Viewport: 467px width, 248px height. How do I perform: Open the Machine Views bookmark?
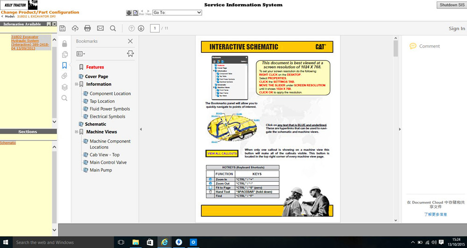(101, 132)
